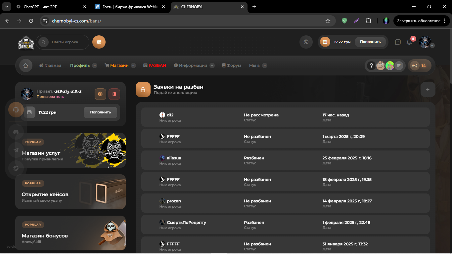Click Завершить обновление button

pyautogui.click(x=422, y=21)
